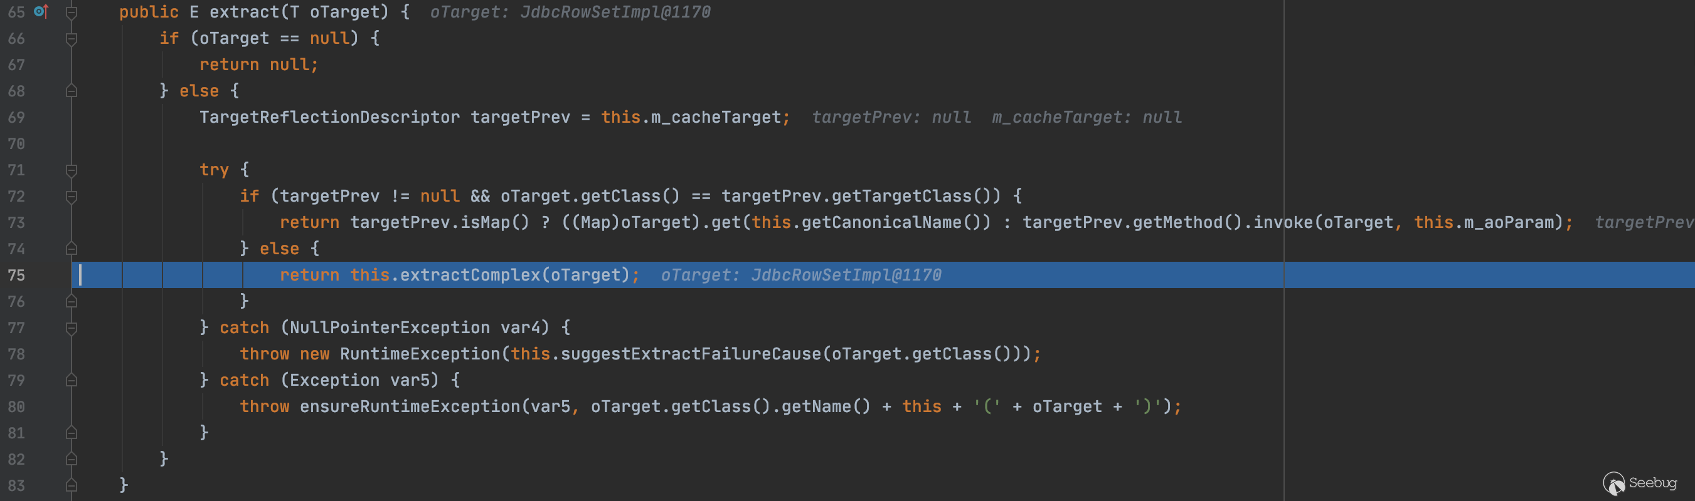Image resolution: width=1695 pixels, height=501 pixels.
Task: Toggle the fold marker on line 79
Action: point(72,380)
